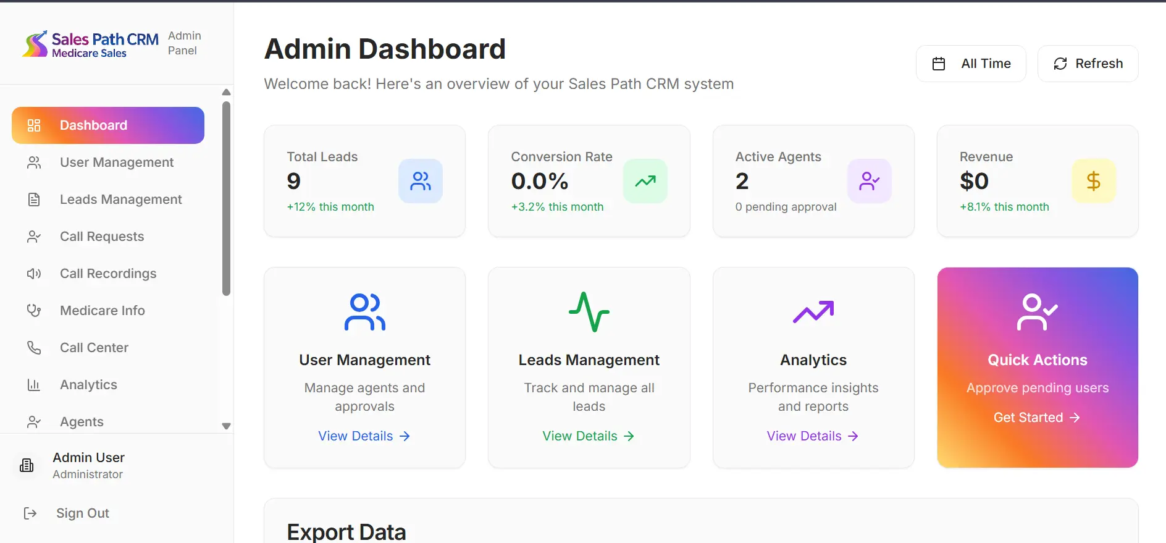This screenshot has width=1166, height=543.
Task: Select Call Center from the sidebar
Action: (x=94, y=348)
